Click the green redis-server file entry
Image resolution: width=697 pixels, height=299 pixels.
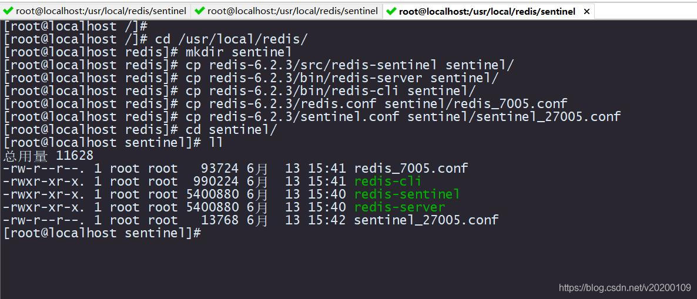(399, 207)
